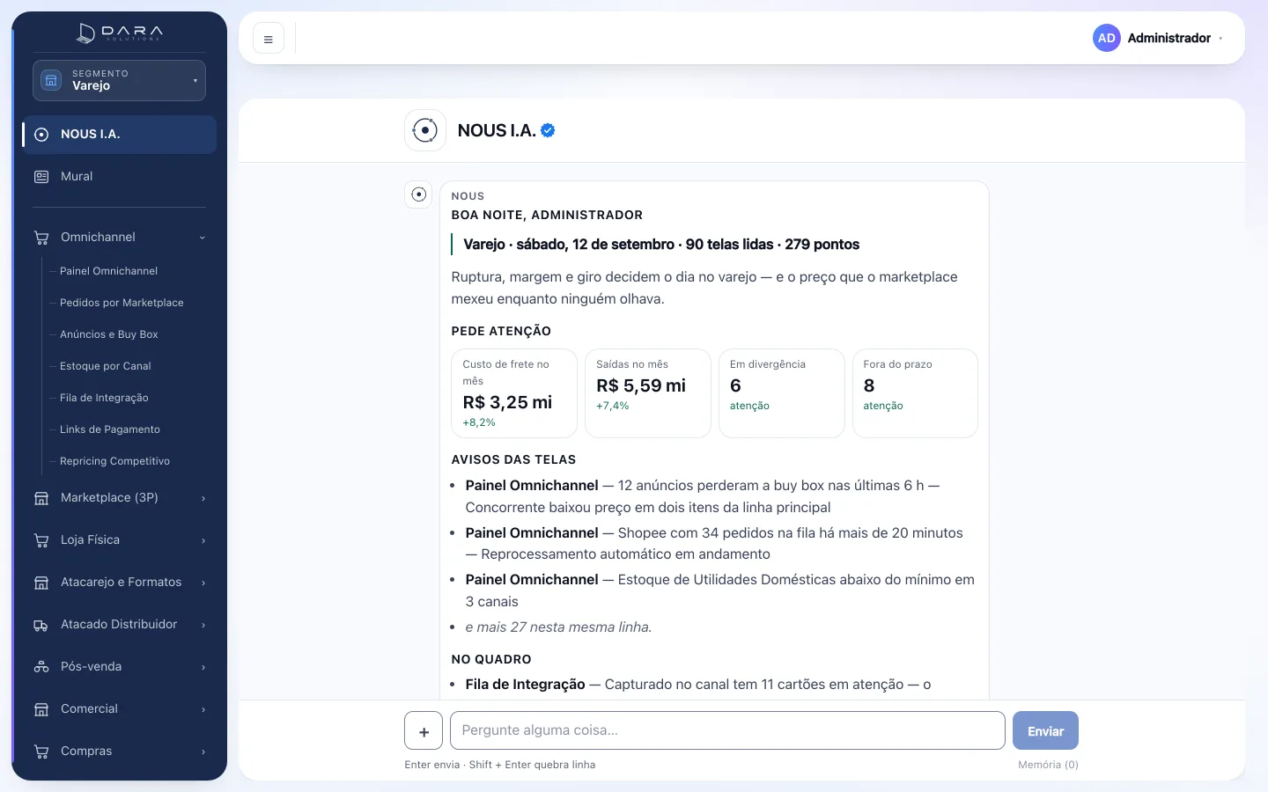This screenshot has width=1268, height=792.
Task: Expand Loja Física chevron
Action: 203,540
